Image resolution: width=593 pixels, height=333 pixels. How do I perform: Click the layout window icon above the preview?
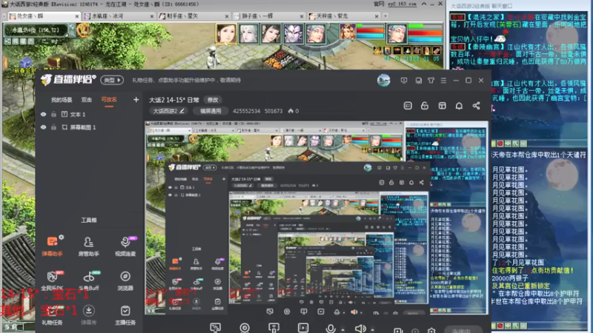tap(442, 106)
